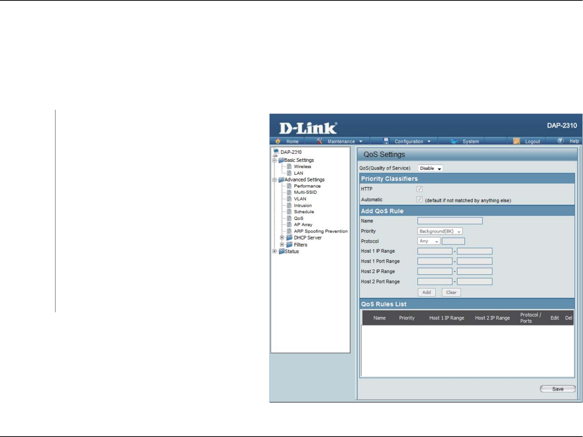
Task: Click the Host 2 IP Range end field
Action: coord(475,271)
